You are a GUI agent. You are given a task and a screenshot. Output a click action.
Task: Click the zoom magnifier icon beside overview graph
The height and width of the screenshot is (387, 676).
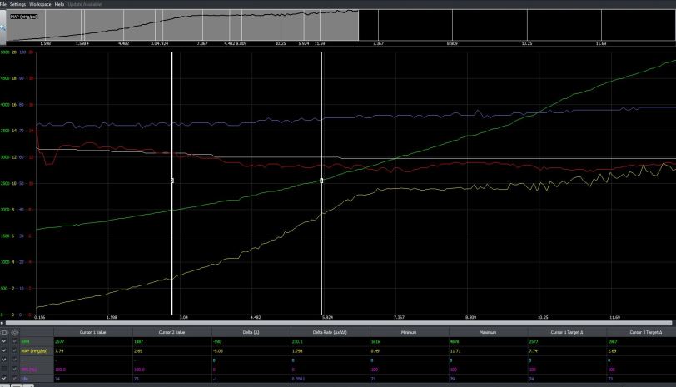(3, 27)
